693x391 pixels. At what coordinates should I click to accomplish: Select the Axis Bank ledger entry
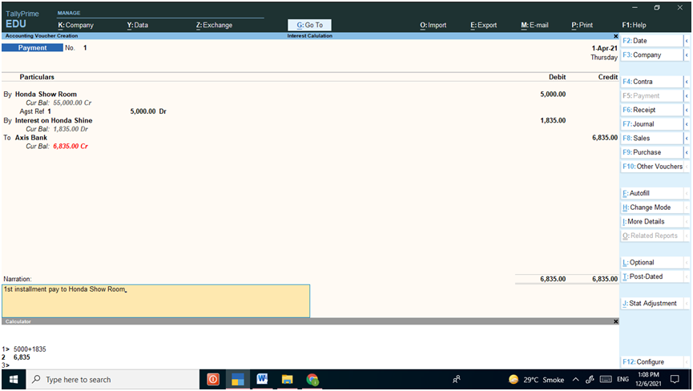pyautogui.click(x=31, y=137)
